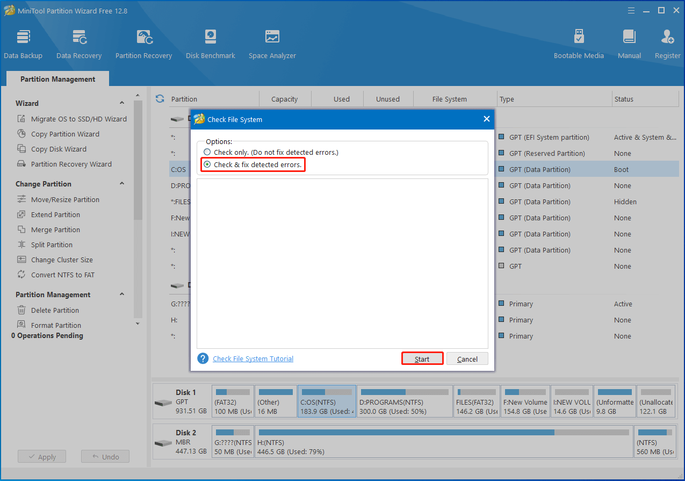Start the Disk Benchmark tool
This screenshot has height=481, width=685.
[x=210, y=44]
